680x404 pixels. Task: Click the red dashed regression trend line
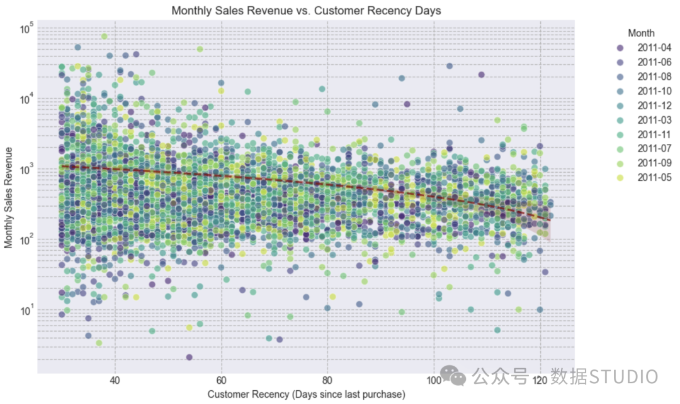click(x=305, y=180)
